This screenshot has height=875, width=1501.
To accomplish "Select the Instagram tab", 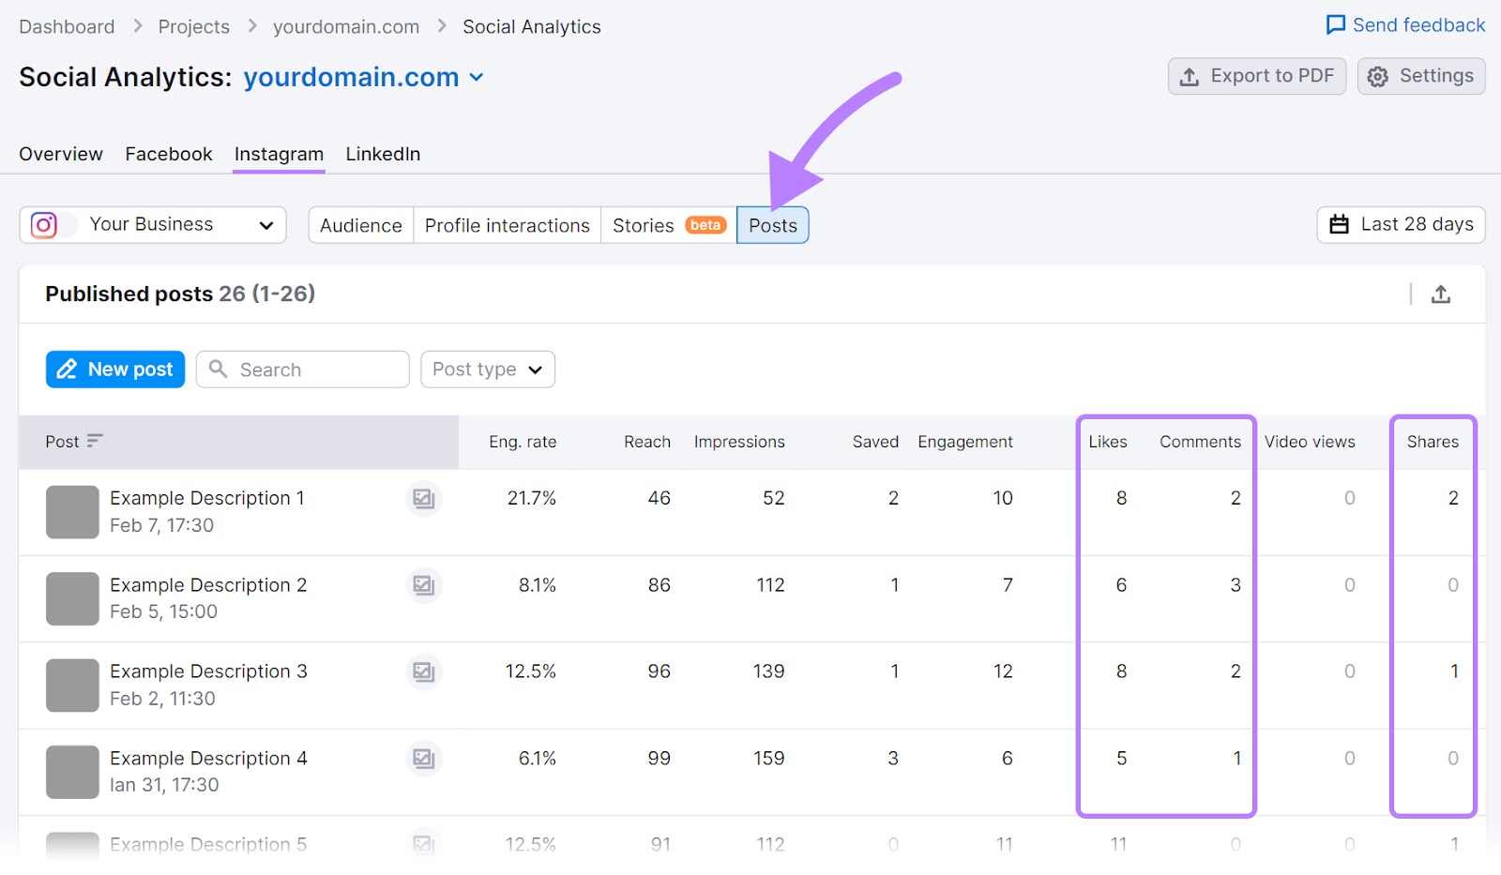I will pyautogui.click(x=279, y=154).
